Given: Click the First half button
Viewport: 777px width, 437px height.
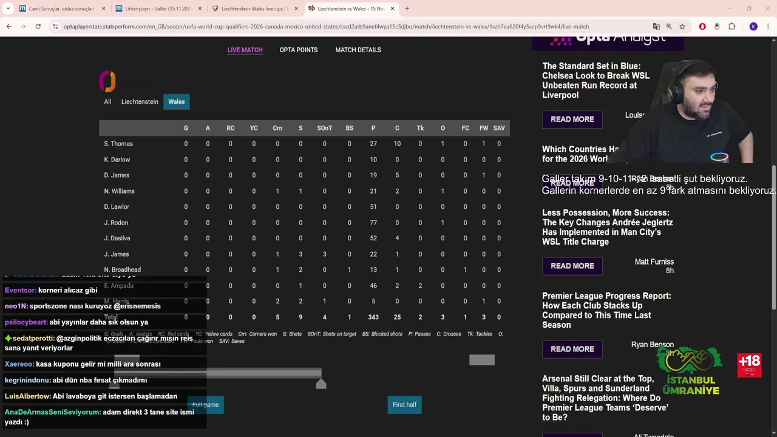Looking at the screenshot, I should point(405,405).
